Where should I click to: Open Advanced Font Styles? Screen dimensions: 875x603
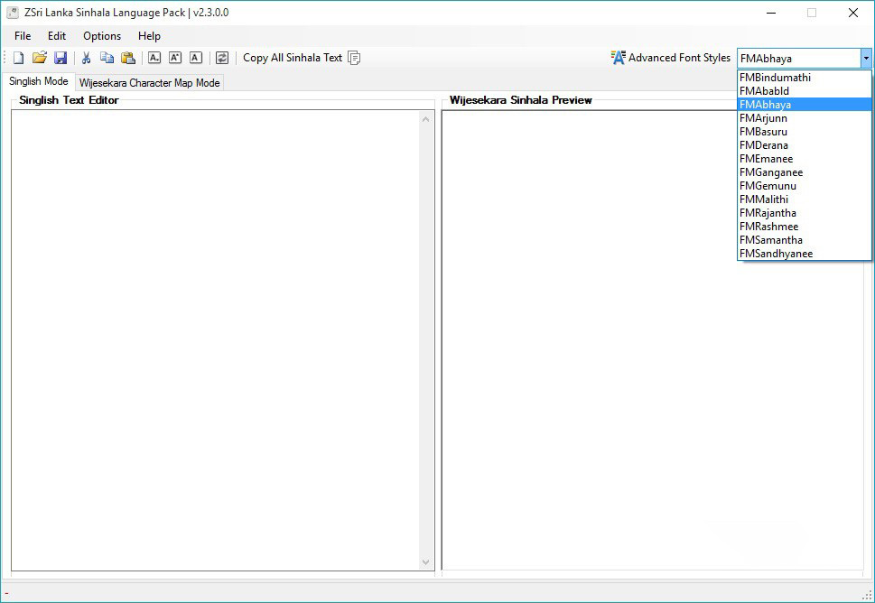670,57
